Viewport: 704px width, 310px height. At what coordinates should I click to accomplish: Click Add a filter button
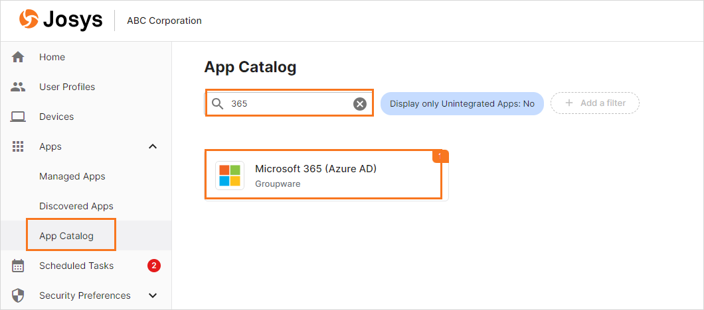click(595, 103)
